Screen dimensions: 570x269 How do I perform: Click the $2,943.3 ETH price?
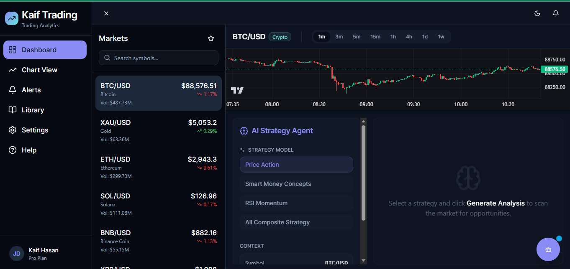[202, 159]
